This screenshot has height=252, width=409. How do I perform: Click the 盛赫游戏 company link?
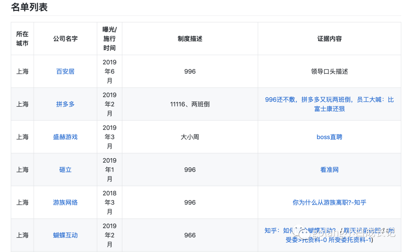click(65, 137)
